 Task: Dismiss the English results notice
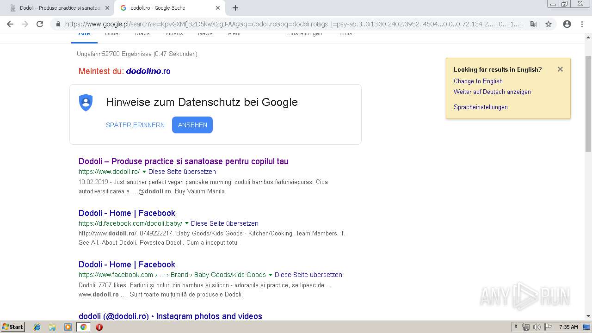[x=560, y=69]
